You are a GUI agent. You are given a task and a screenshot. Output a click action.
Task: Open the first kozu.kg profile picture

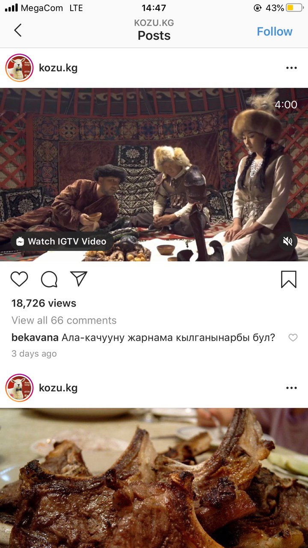(x=19, y=68)
